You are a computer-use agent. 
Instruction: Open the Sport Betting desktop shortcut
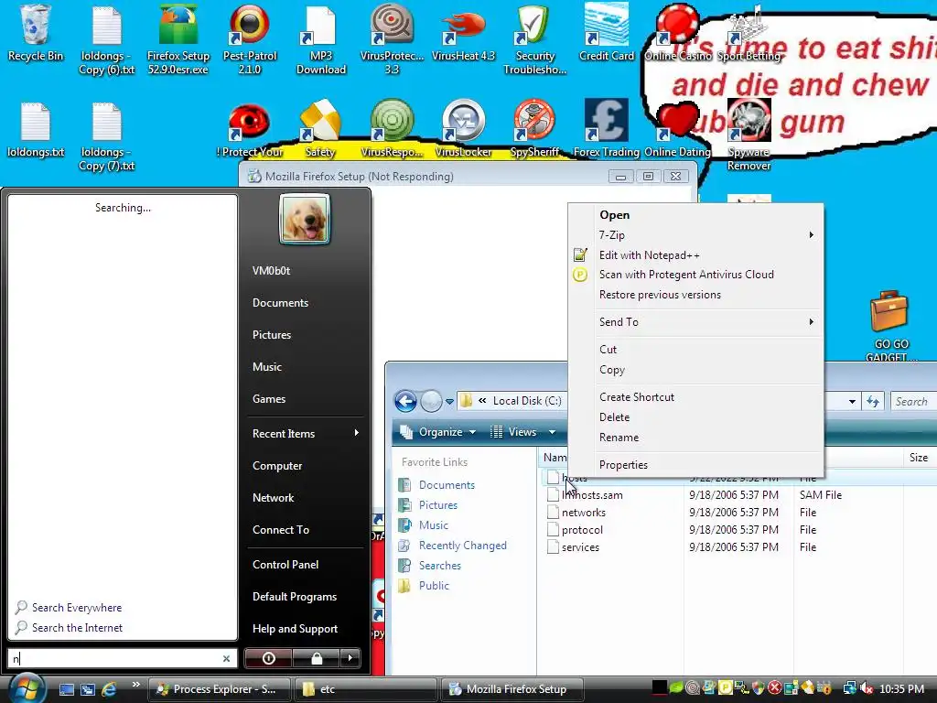749,33
